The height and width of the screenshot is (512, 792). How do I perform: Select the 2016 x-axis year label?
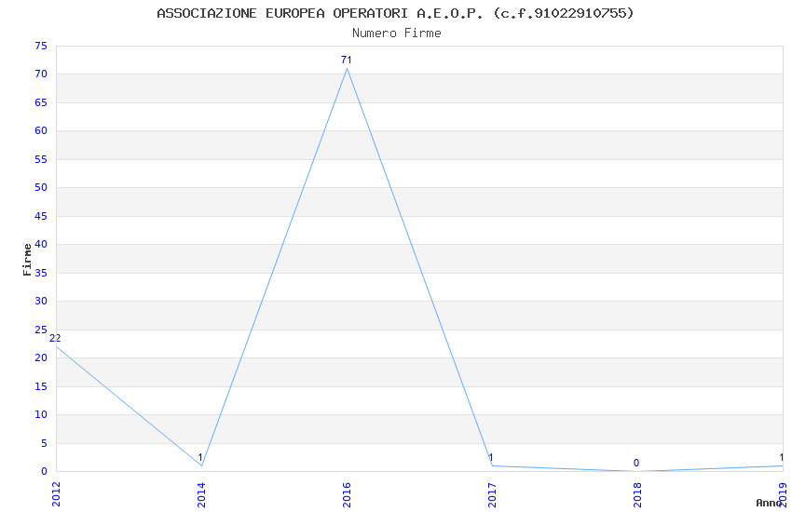[347, 494]
